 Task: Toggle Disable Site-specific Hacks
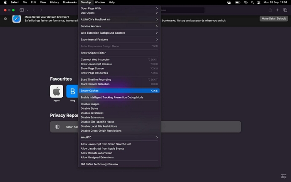[119, 122]
